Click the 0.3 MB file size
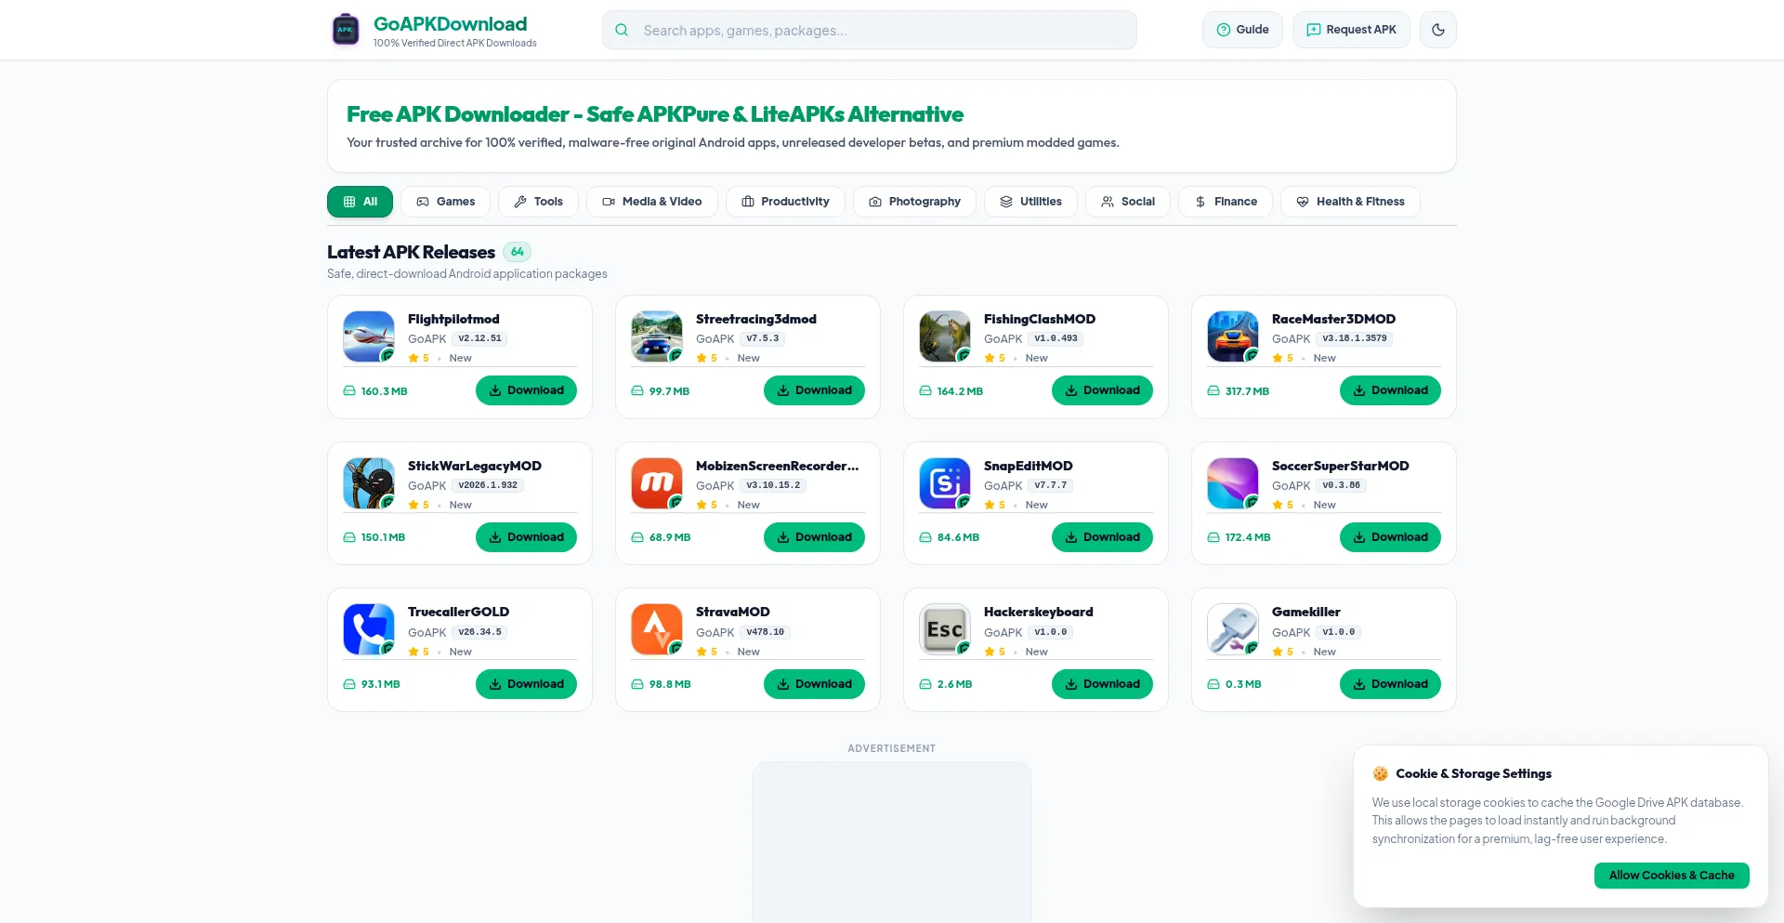Screen dimensions: 1784x923 tap(1243, 684)
